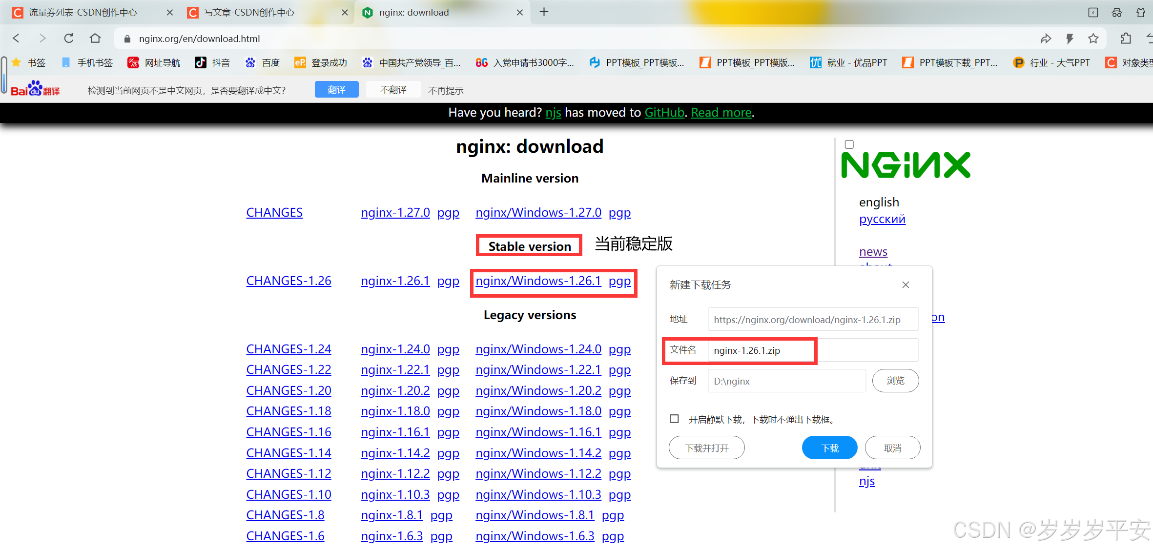
Task: Close the nginx: download tab
Action: (x=520, y=12)
